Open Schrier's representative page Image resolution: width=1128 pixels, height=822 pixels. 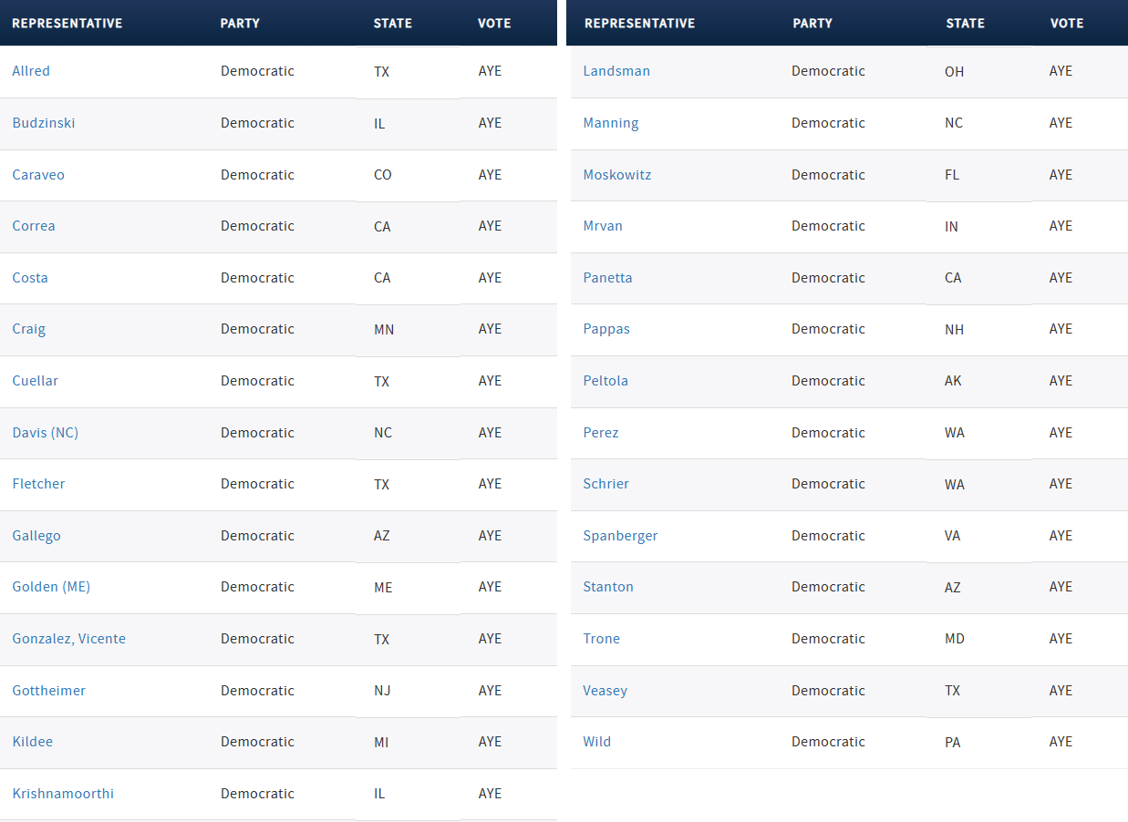point(606,484)
